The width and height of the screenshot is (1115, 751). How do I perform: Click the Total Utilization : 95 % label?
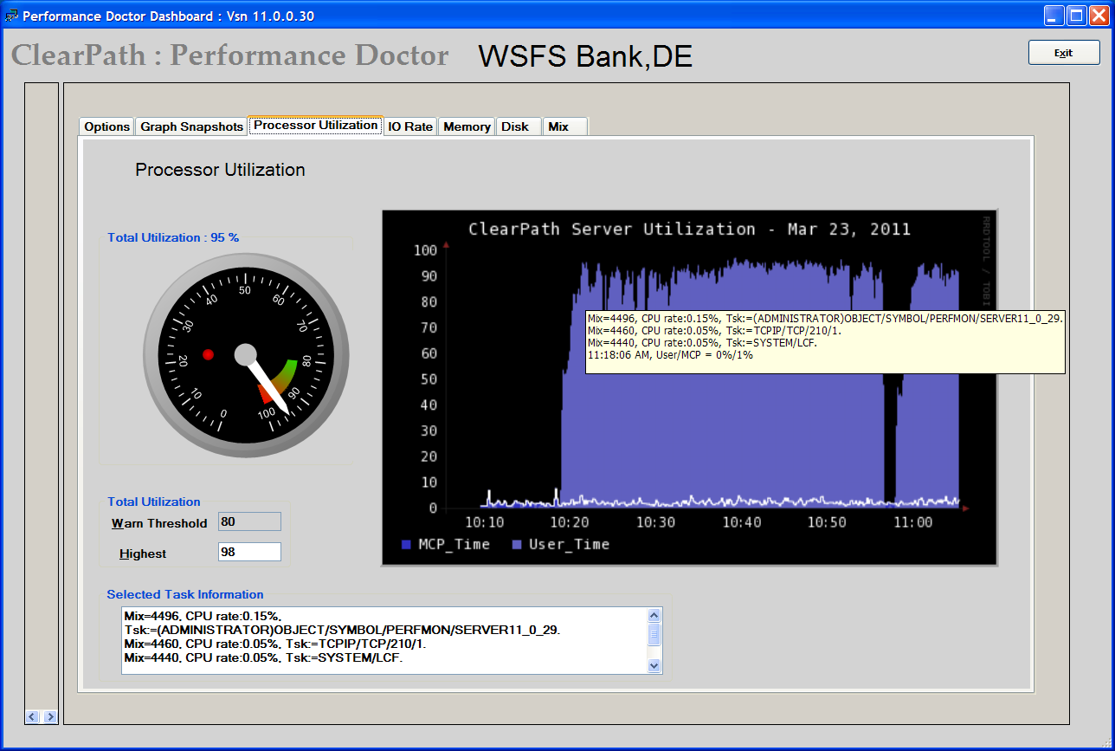coord(173,237)
